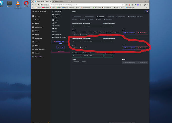This screenshot has height=123, width=172.
Task: Tick genOnOffSwitchCfg cluster checkbox
Action: (x=102, y=32)
